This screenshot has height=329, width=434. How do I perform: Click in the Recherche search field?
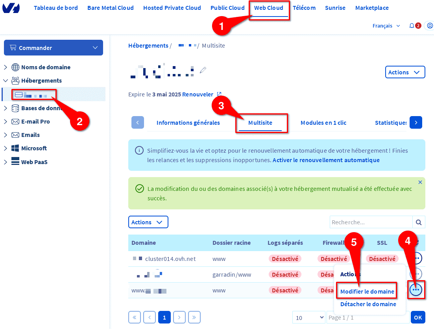click(371, 222)
